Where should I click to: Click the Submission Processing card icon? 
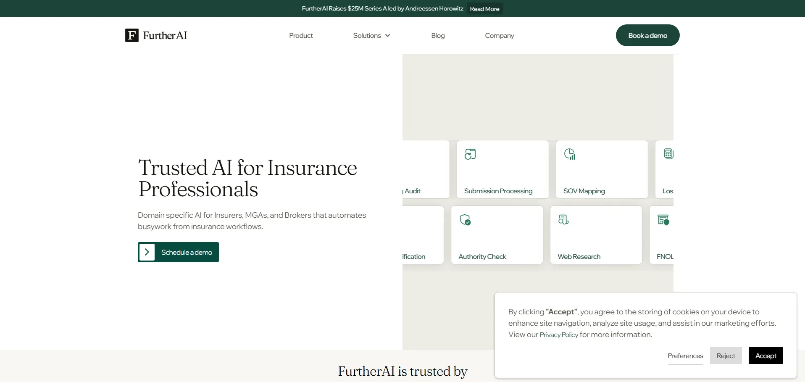[470, 154]
